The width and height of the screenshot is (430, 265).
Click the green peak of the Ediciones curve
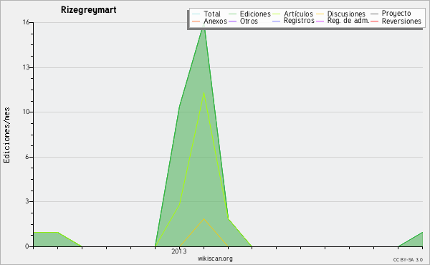click(204, 25)
